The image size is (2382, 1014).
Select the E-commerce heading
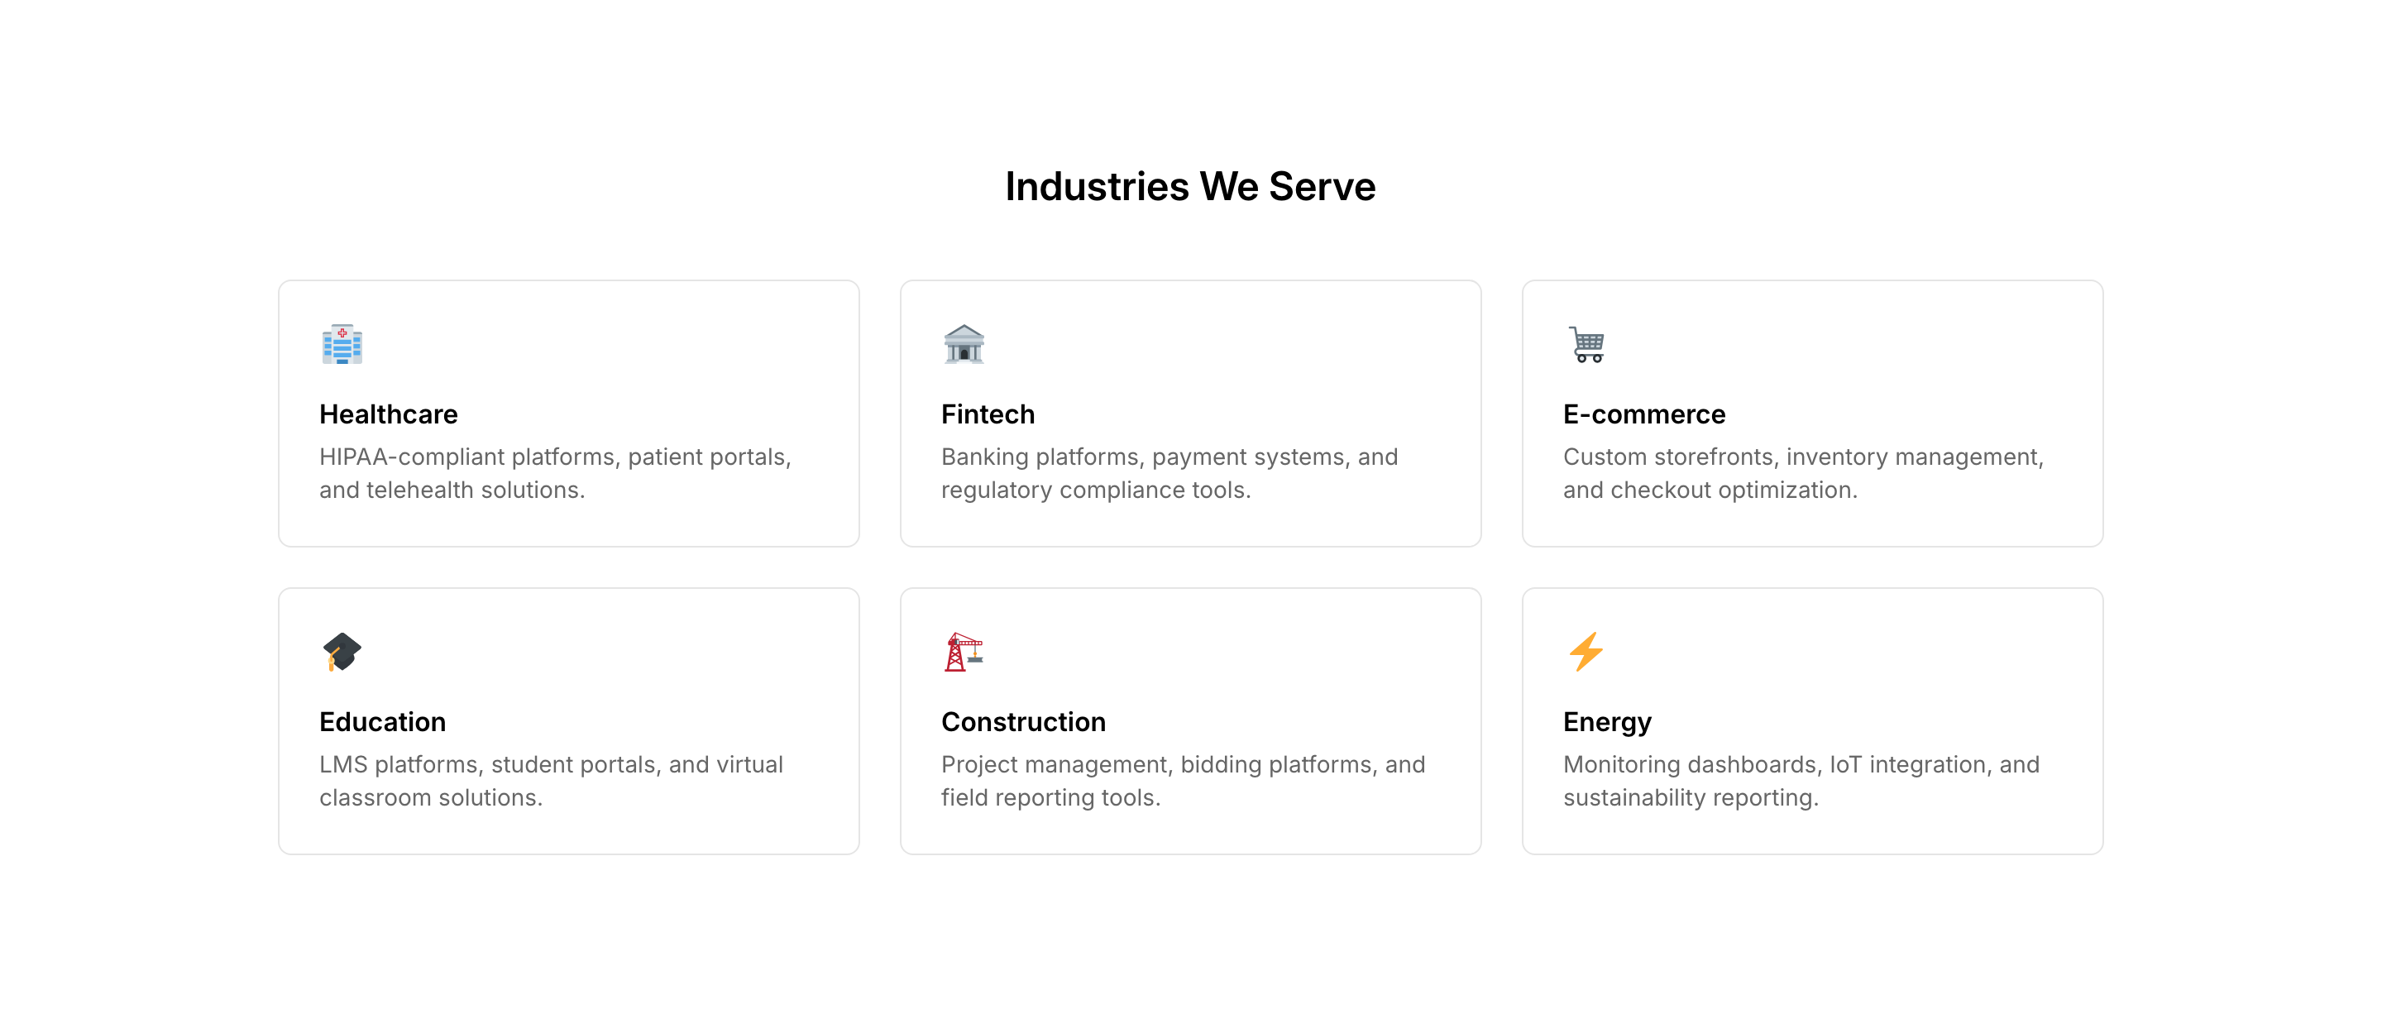point(1644,414)
